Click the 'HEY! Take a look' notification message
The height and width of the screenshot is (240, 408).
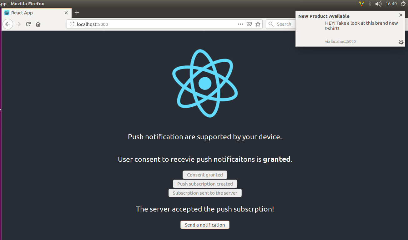361,26
